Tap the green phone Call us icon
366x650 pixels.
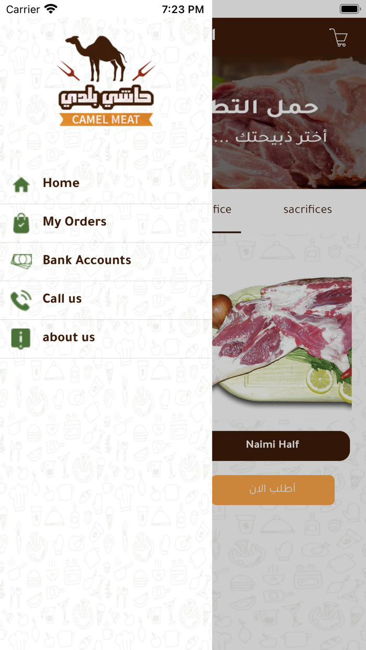pos(21,300)
